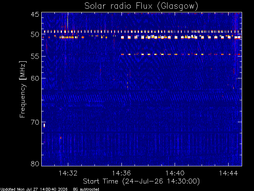Click the 70 MHz frequency axis label
This screenshot has height=191, width=254.
tap(35, 122)
